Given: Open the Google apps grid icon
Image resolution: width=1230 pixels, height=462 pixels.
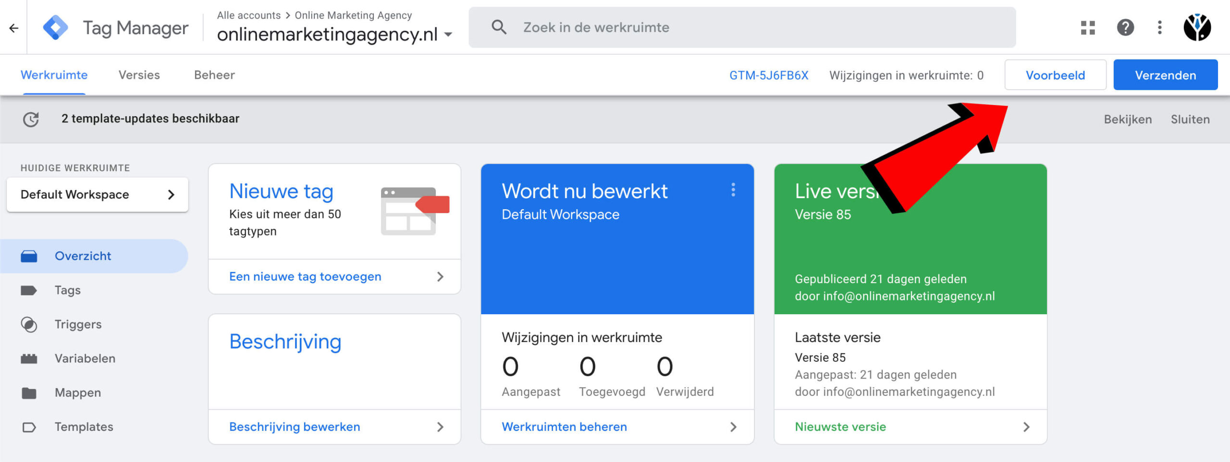Looking at the screenshot, I should (x=1088, y=27).
